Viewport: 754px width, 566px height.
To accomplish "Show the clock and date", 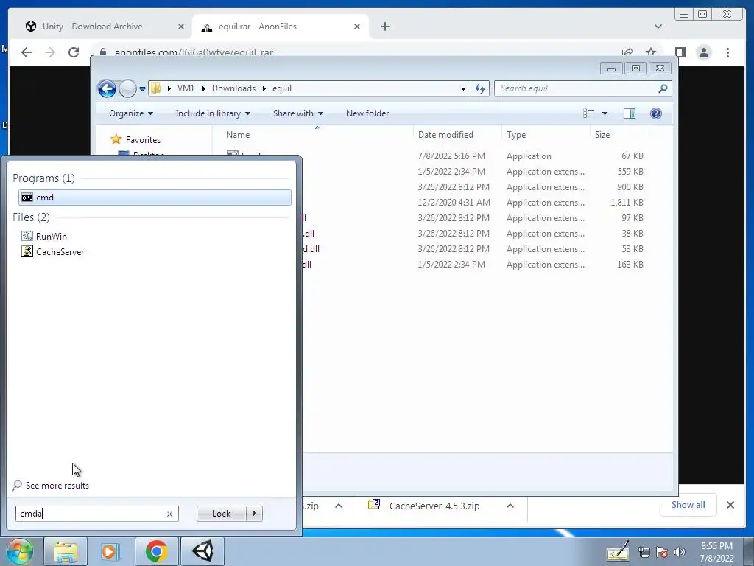I will pos(716,552).
